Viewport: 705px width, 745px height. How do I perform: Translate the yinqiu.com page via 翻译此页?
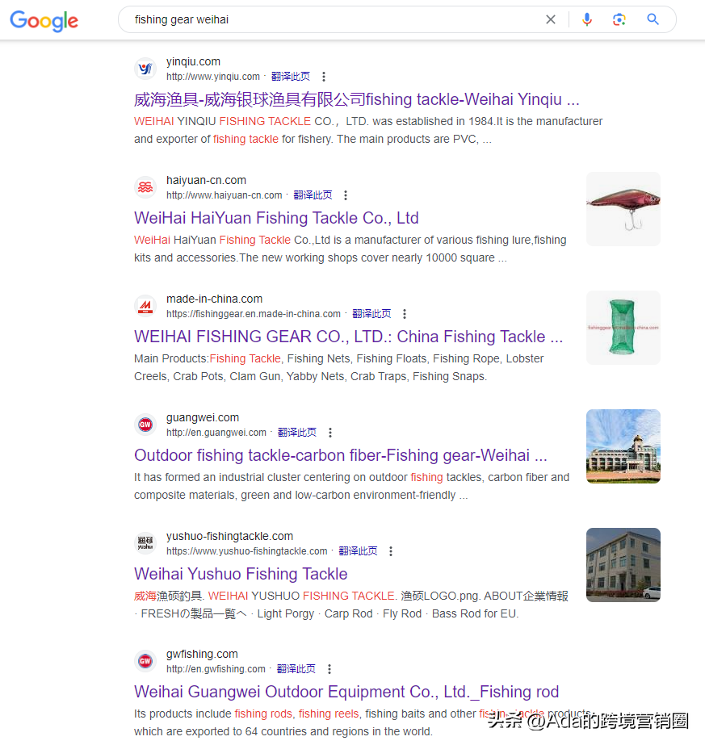point(291,77)
